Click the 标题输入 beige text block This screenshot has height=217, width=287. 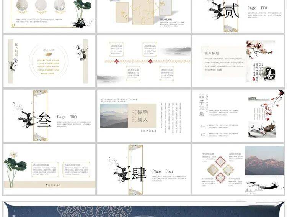(142, 116)
